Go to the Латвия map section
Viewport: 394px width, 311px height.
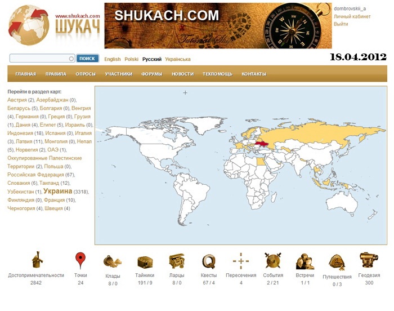(24, 141)
